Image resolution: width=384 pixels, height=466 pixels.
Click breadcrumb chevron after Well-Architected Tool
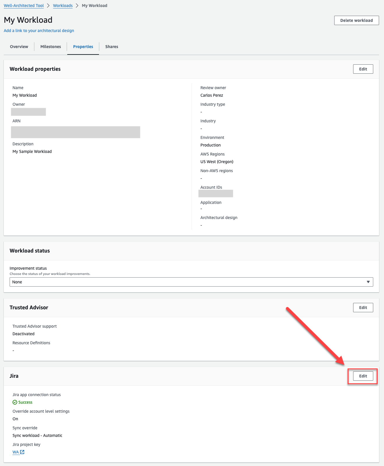pyautogui.click(x=48, y=6)
